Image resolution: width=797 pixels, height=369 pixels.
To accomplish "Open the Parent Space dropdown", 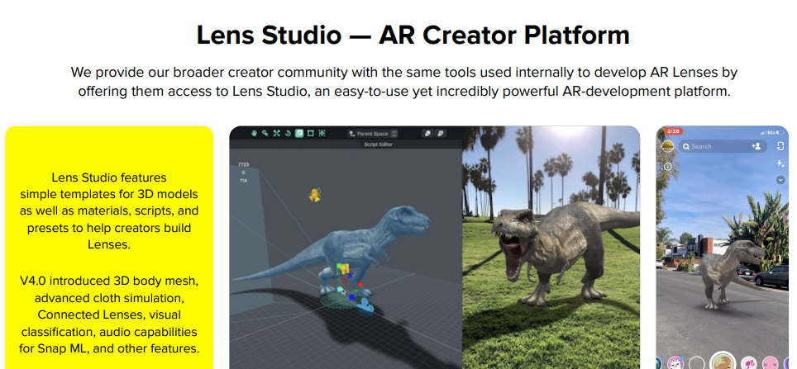I will pyautogui.click(x=373, y=134).
